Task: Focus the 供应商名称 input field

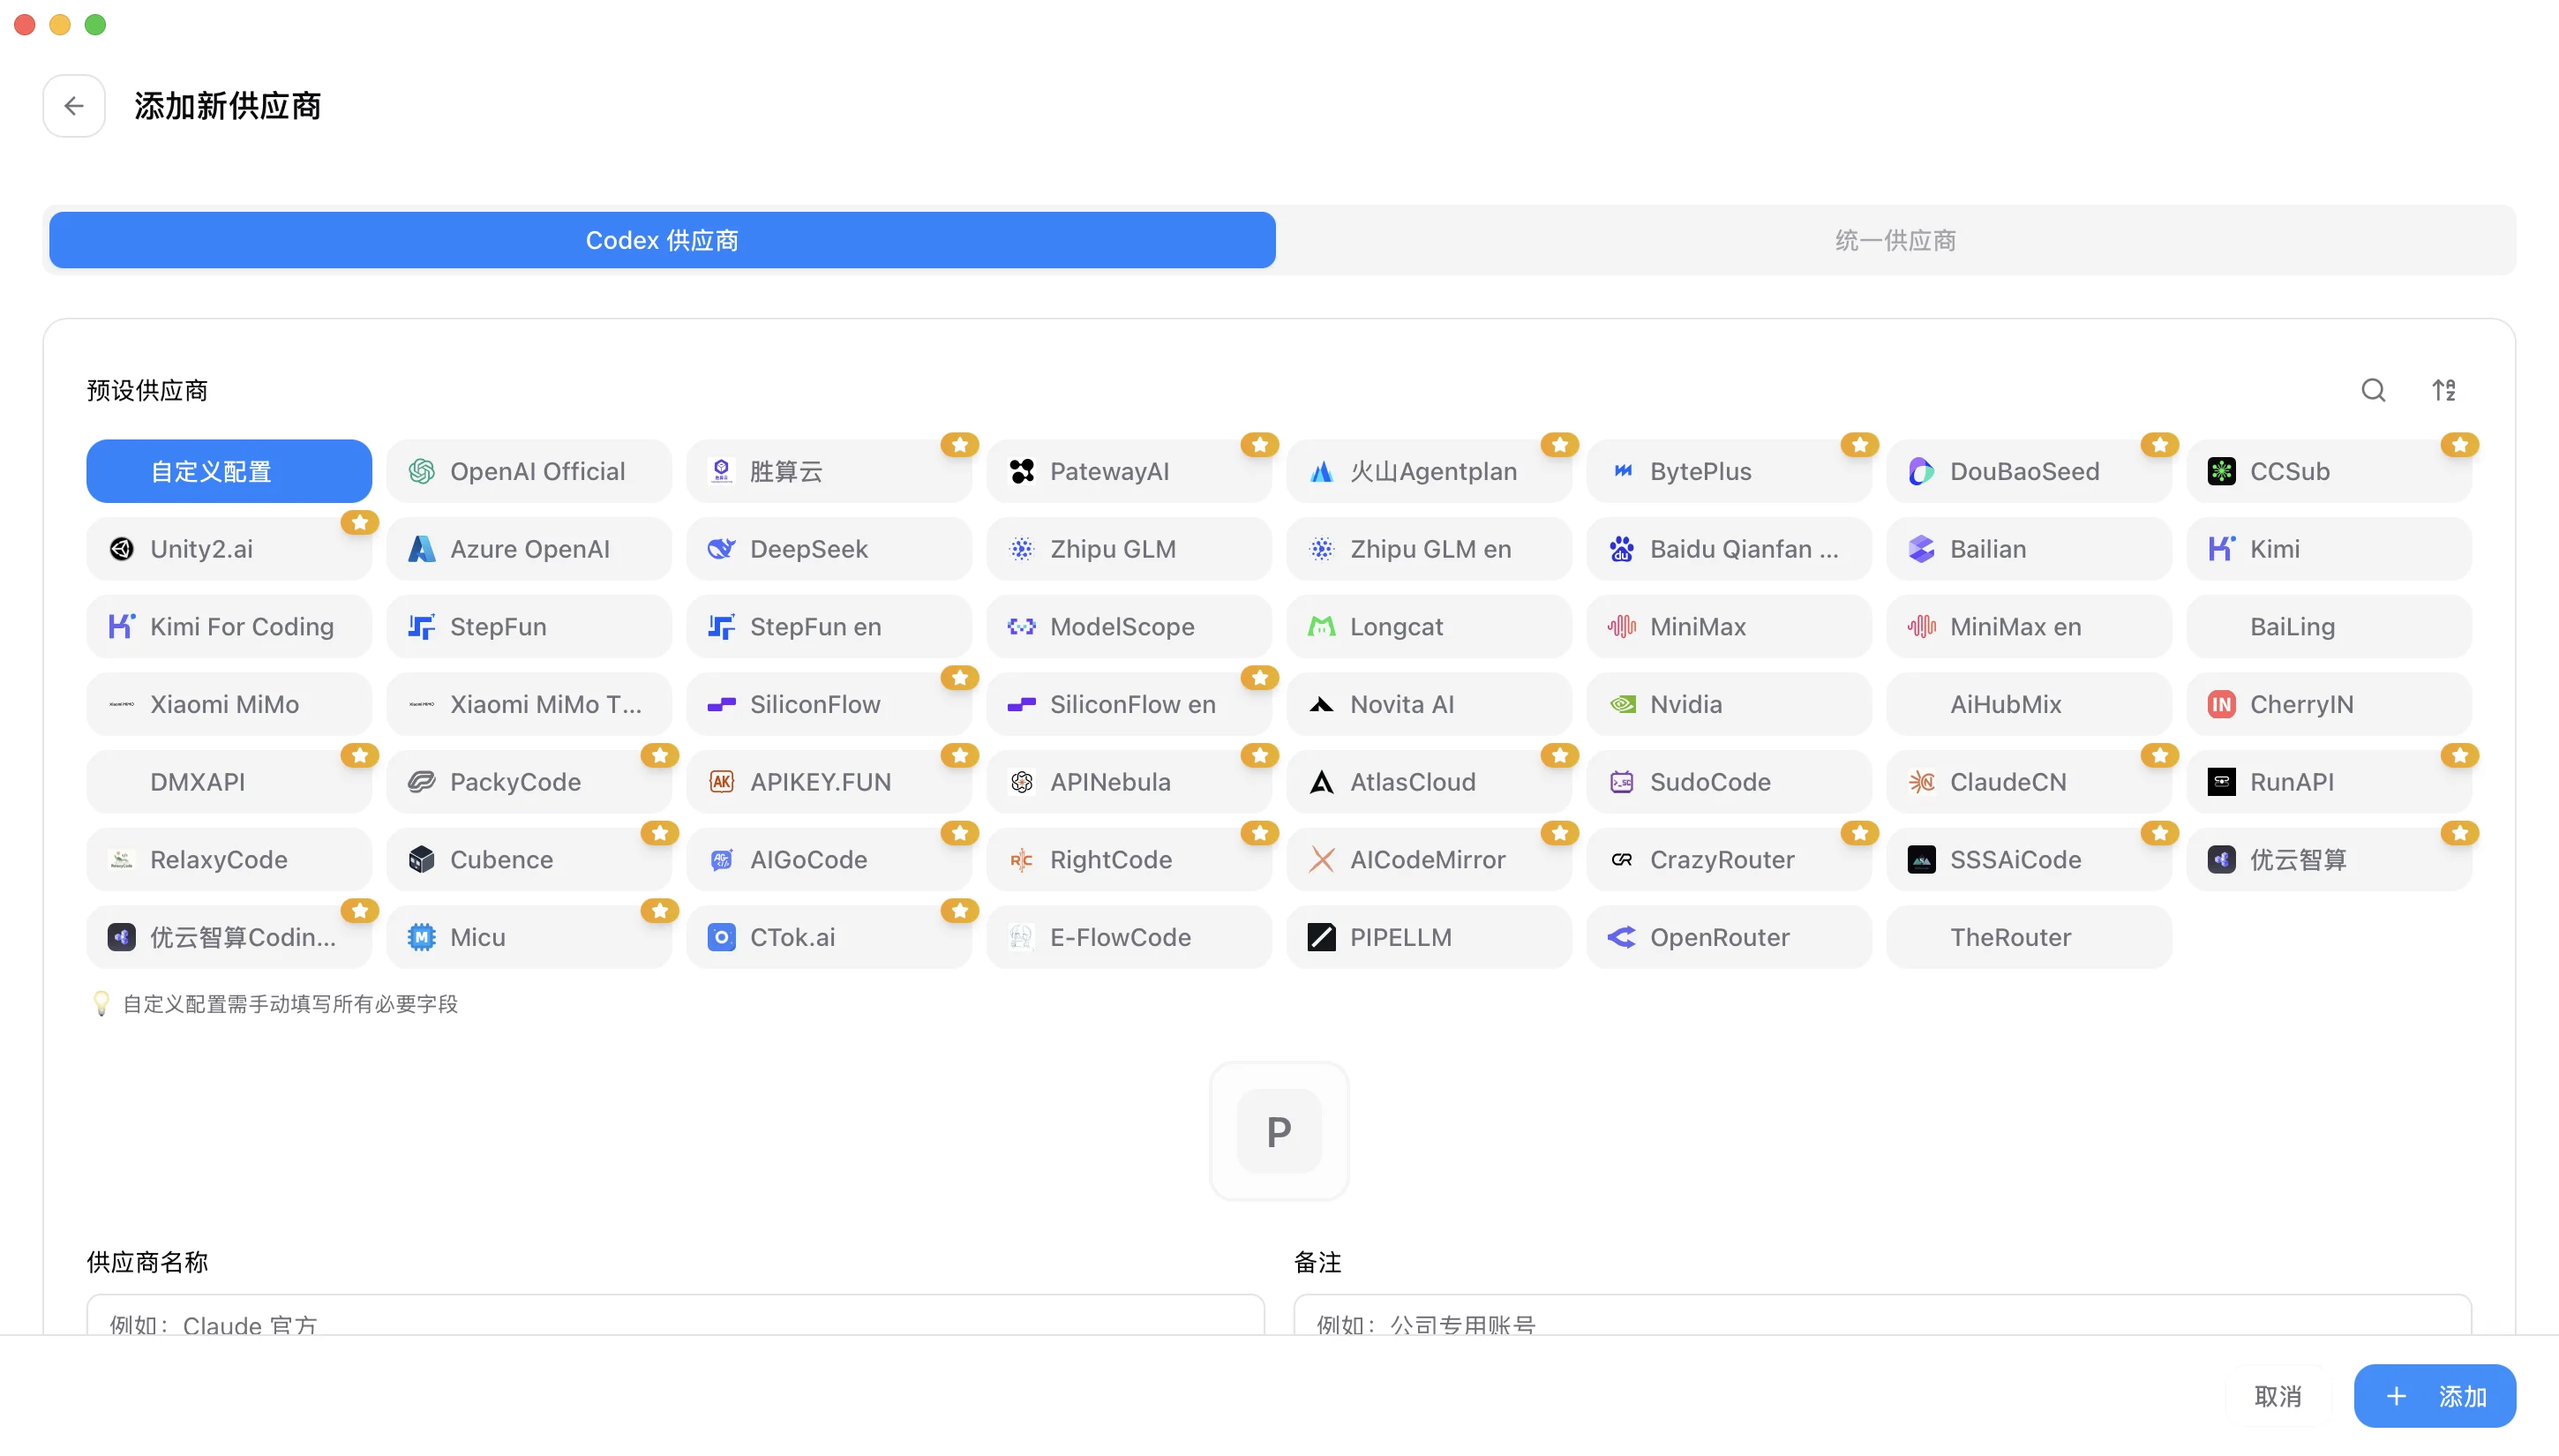Action: 676,1316
